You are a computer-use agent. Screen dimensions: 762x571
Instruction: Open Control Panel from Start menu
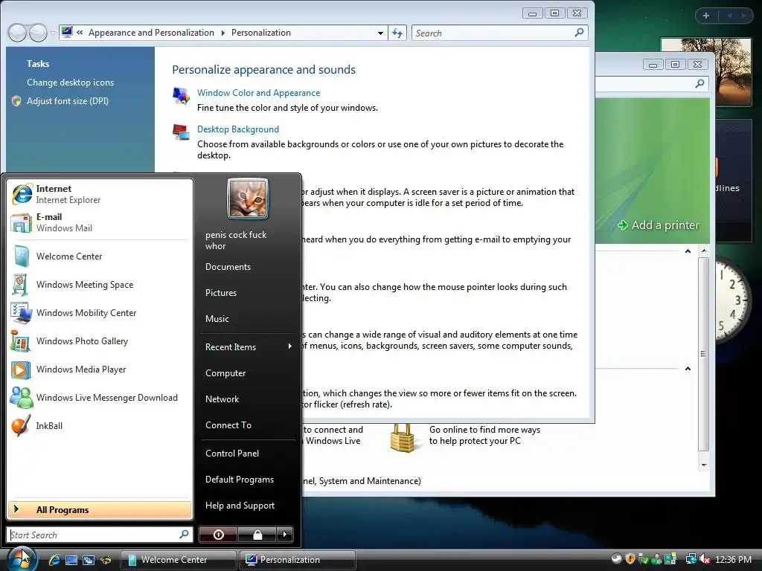[232, 453]
